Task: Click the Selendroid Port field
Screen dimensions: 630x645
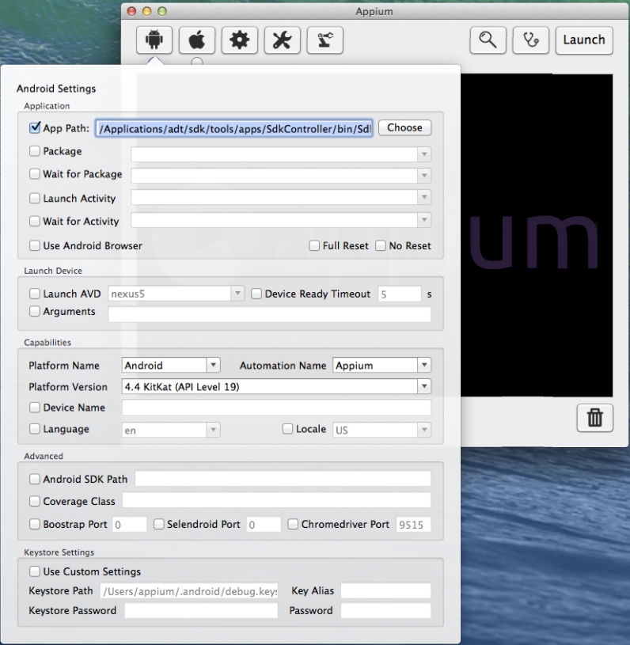Action: coord(264,525)
